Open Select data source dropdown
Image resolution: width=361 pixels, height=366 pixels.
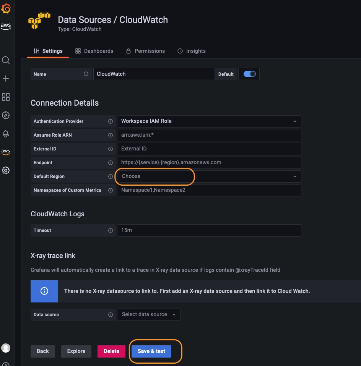coord(149,315)
